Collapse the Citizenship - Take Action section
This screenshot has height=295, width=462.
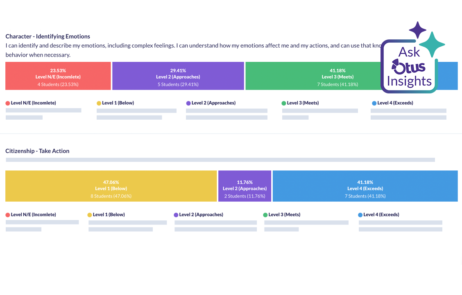pyautogui.click(x=37, y=151)
